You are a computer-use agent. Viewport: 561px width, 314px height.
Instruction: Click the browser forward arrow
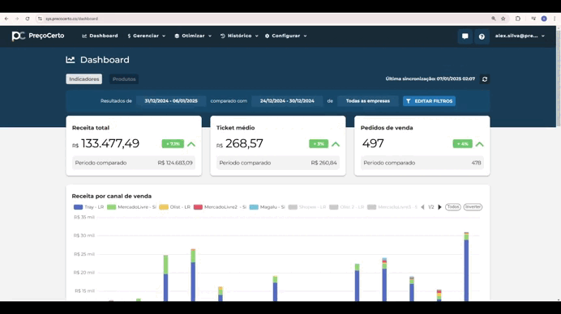[x=17, y=19]
